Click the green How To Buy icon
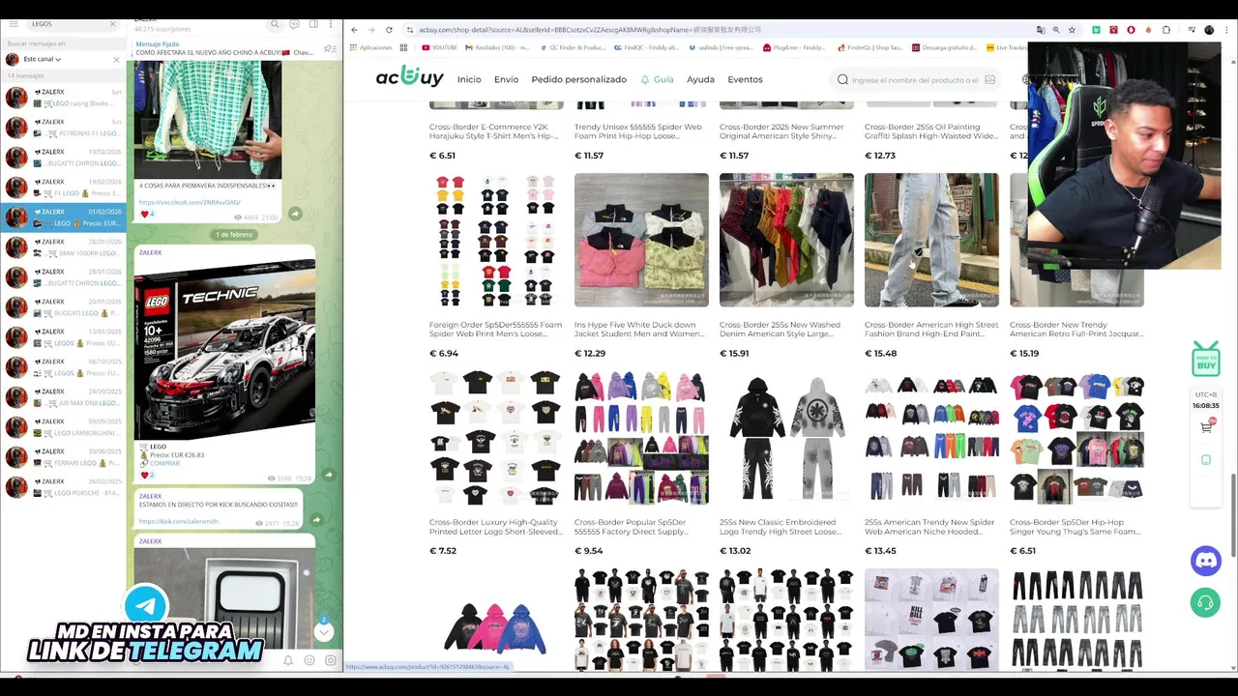 coord(1206,358)
